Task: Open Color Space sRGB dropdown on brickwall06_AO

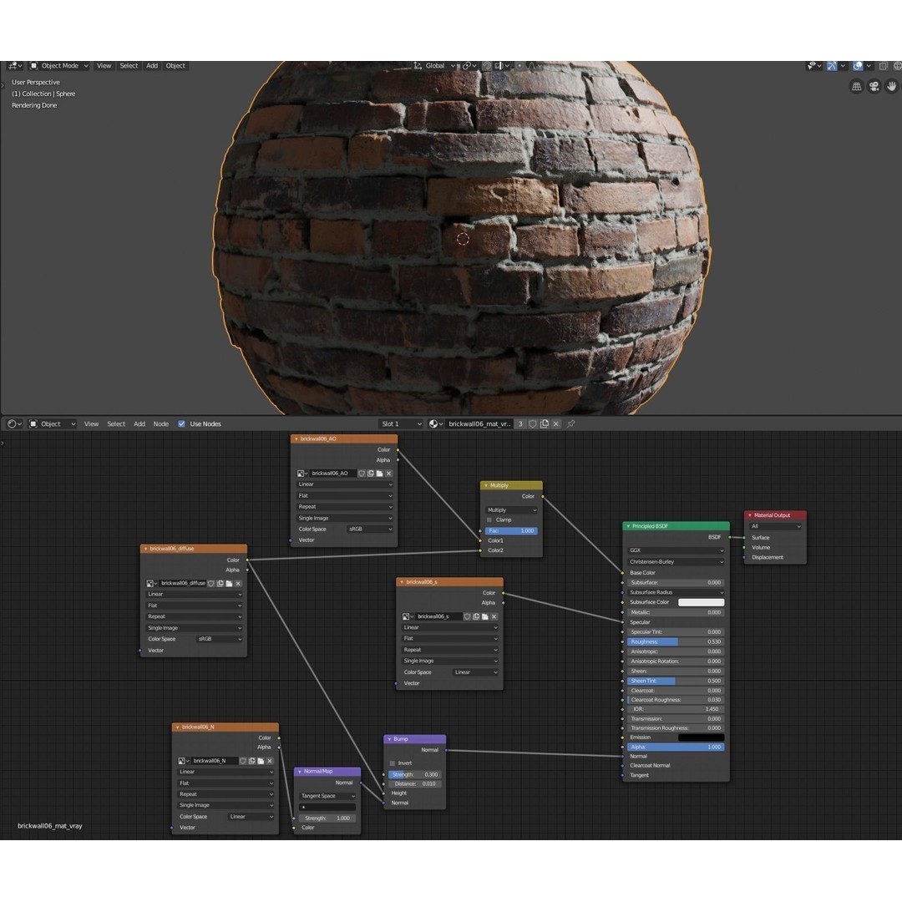Action: (371, 530)
